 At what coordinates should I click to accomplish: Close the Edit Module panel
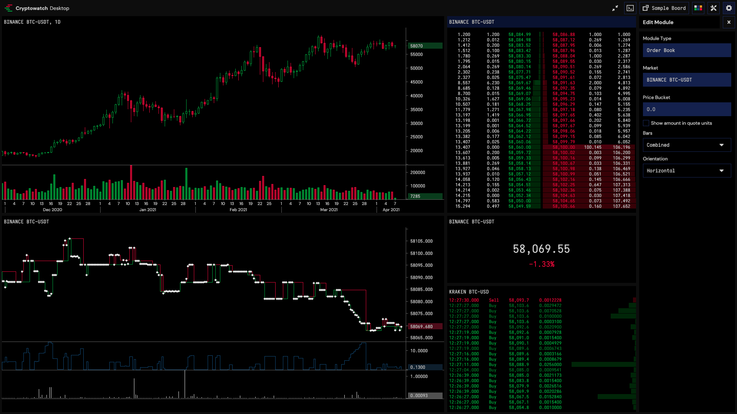point(729,22)
